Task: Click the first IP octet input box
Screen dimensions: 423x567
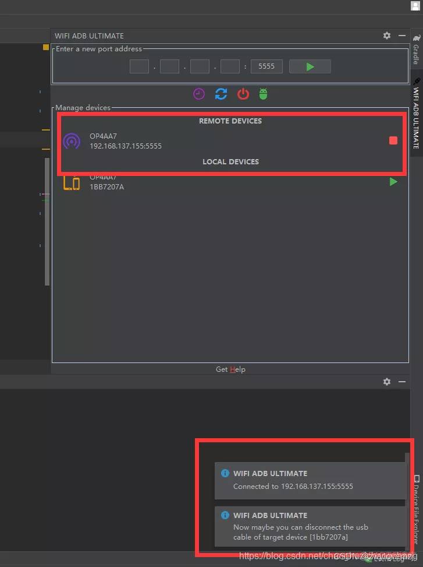Action: (139, 66)
